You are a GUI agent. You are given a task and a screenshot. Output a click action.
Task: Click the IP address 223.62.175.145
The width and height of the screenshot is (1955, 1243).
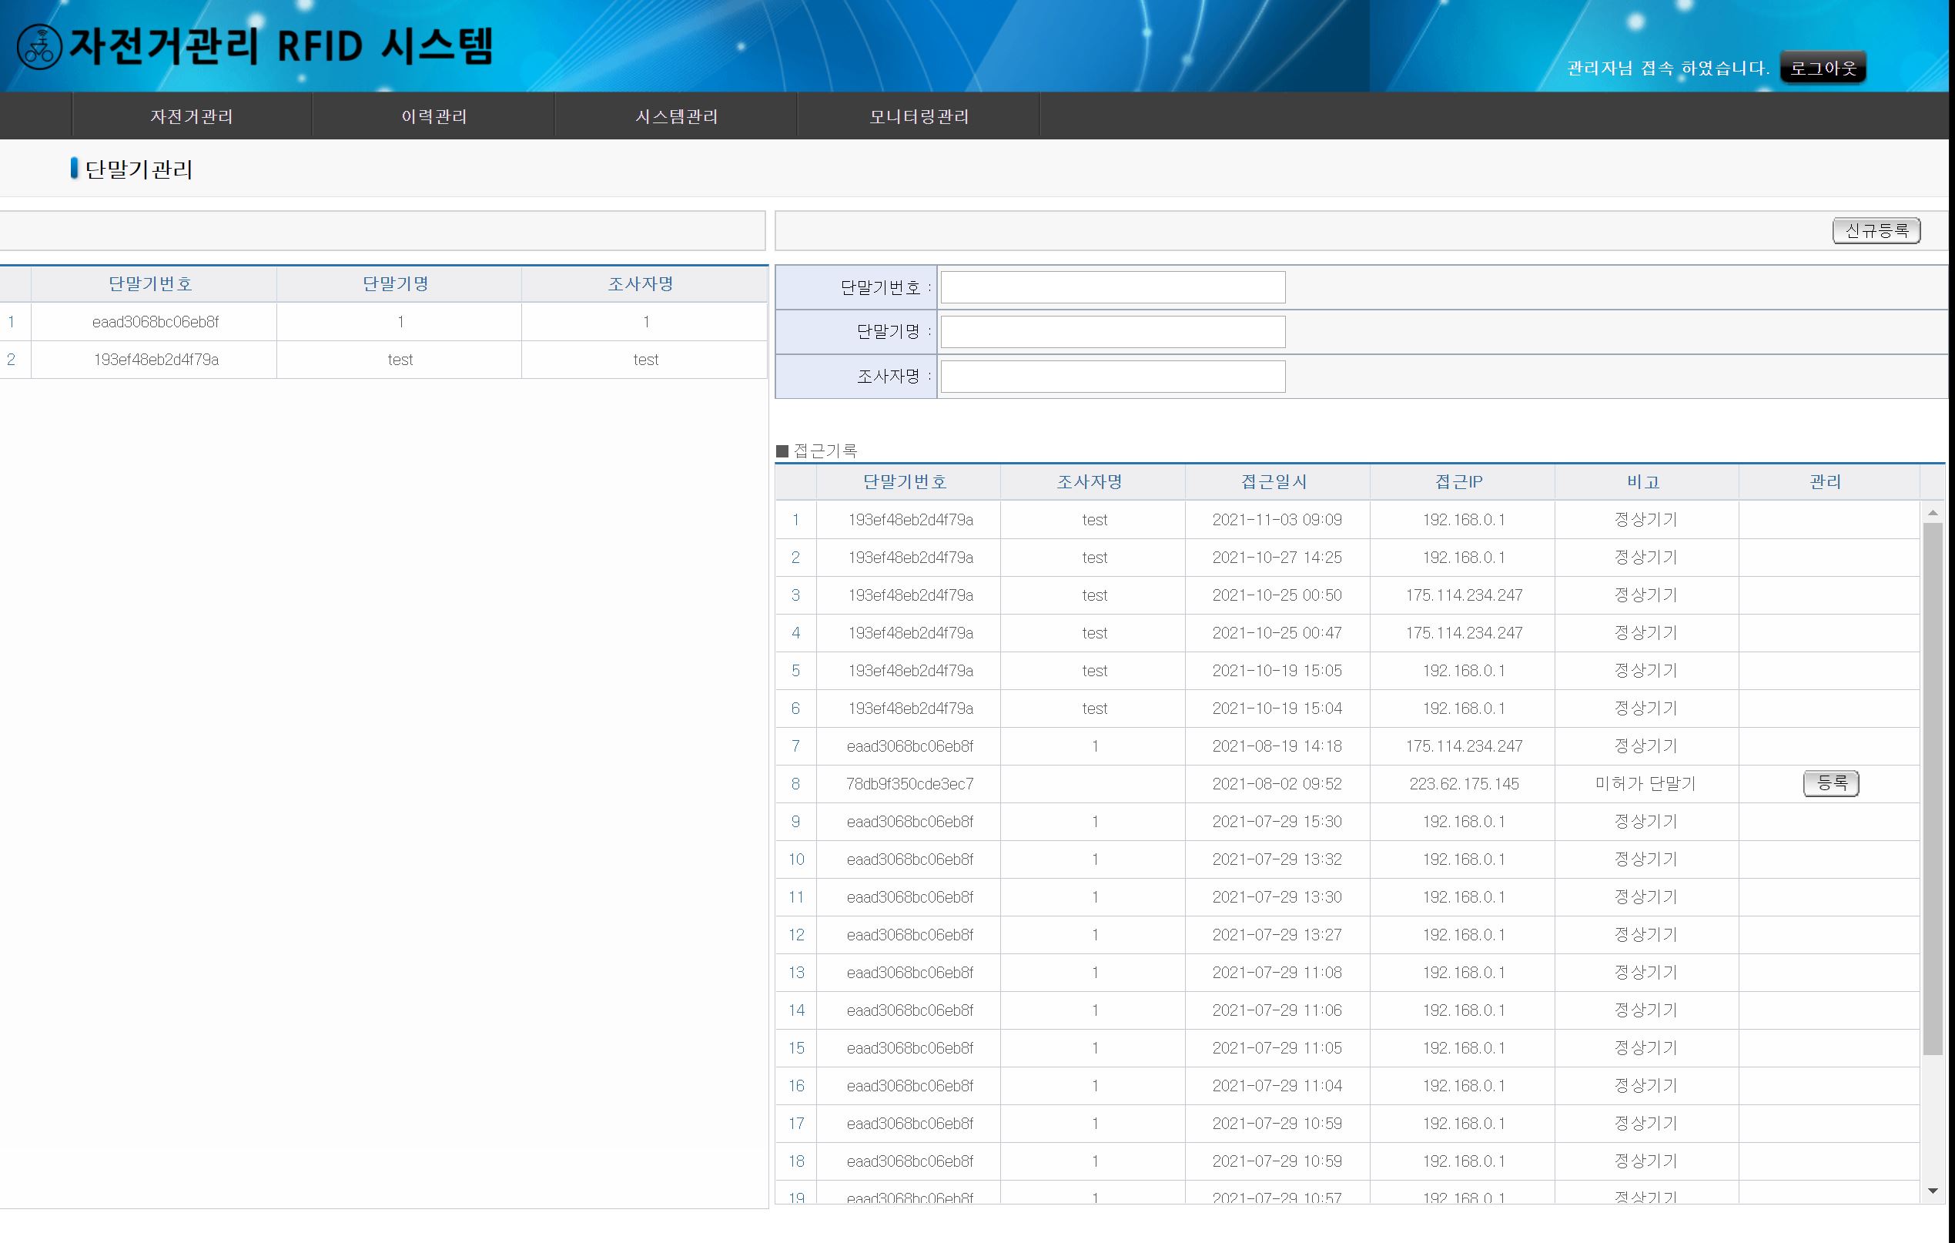pyautogui.click(x=1464, y=784)
